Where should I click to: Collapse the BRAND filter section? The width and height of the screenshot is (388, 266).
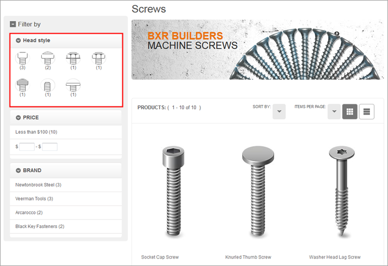tap(18, 170)
